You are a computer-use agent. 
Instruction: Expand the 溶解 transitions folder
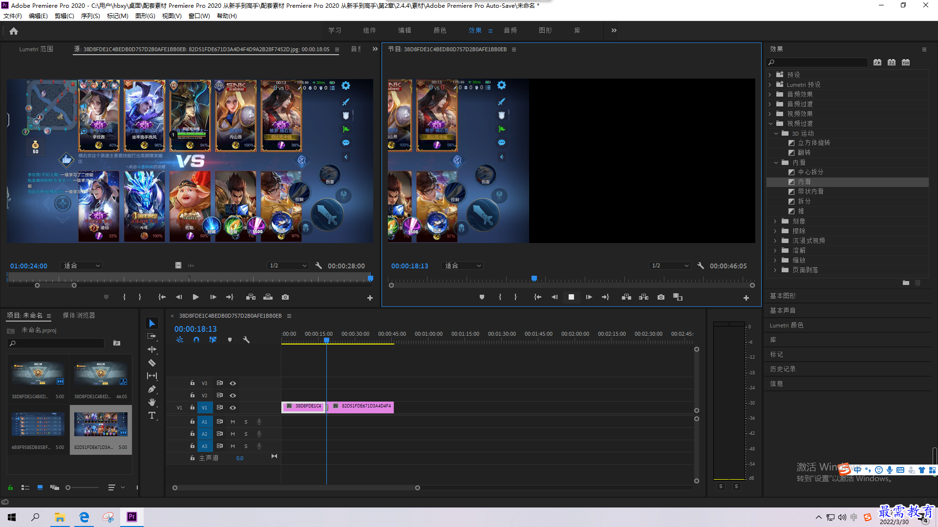pos(775,250)
